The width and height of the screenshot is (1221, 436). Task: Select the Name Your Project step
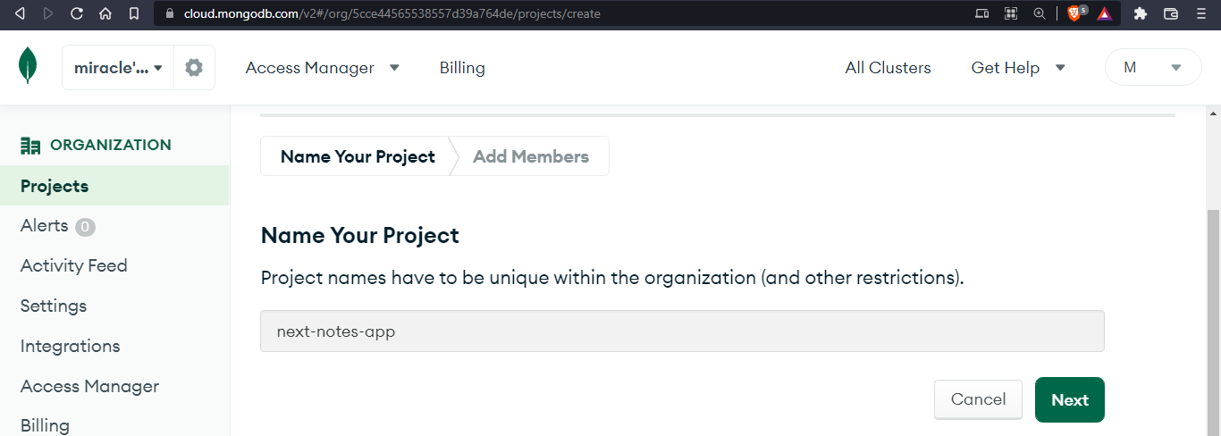pos(358,156)
